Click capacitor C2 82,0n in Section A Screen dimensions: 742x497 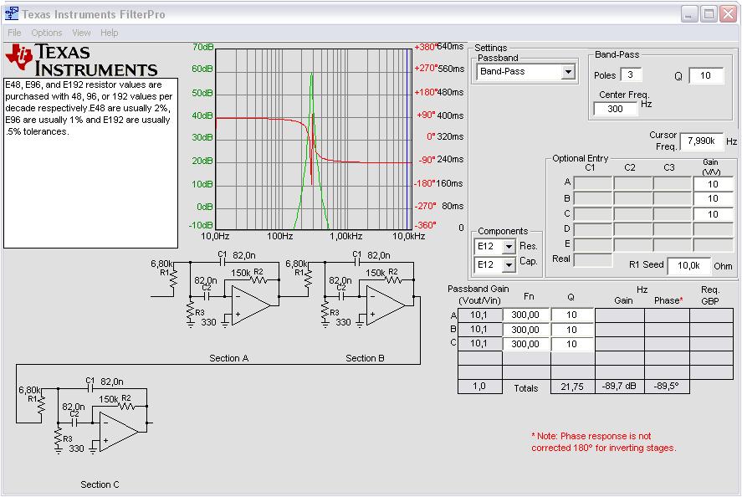(207, 296)
